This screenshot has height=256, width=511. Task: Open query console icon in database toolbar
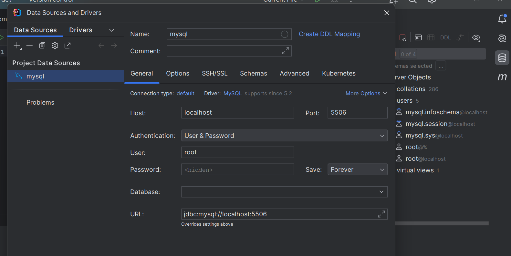(x=418, y=37)
